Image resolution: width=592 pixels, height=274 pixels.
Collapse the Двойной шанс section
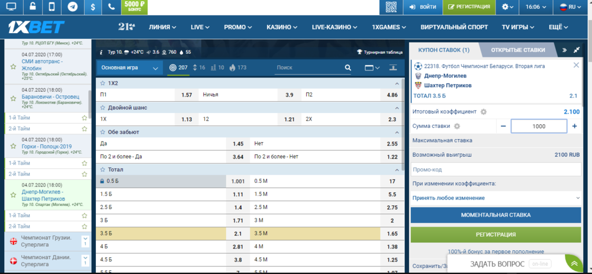(397, 108)
